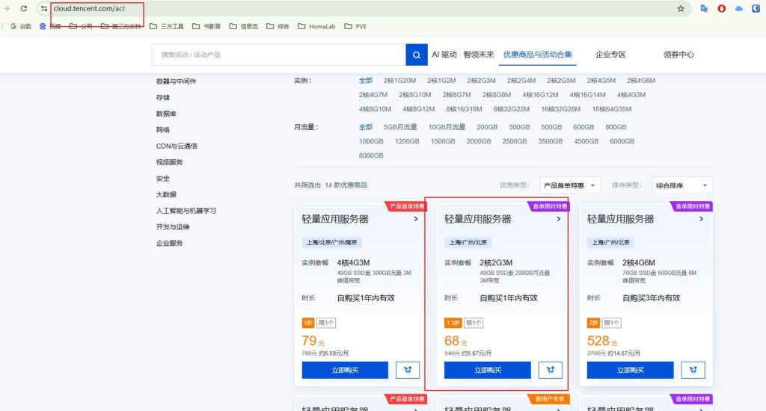Filter 实例 by 2核2G3M
The width and height of the screenshot is (766, 411).
point(481,81)
